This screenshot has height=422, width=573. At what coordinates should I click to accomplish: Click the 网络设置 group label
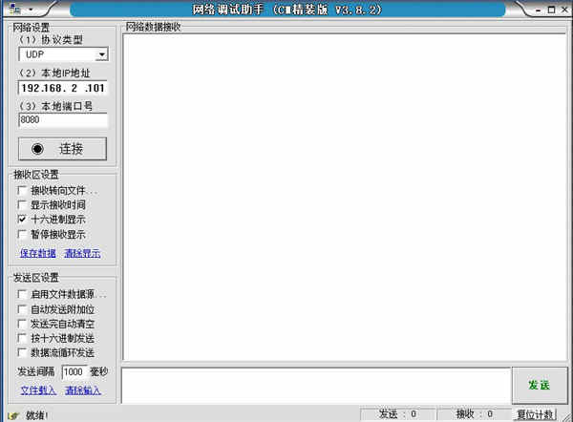click(32, 28)
